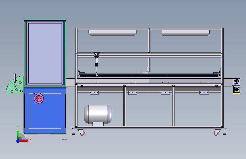The image size is (246, 159).
Task: Click the green Y axis arrow of triad
Action: pyautogui.click(x=18, y=134)
